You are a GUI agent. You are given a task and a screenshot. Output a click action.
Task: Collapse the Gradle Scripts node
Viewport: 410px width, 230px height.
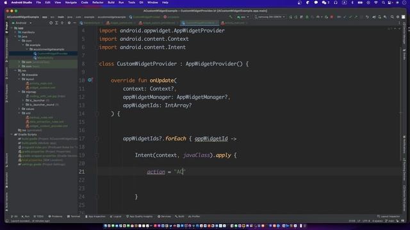pyautogui.click(x=12, y=135)
